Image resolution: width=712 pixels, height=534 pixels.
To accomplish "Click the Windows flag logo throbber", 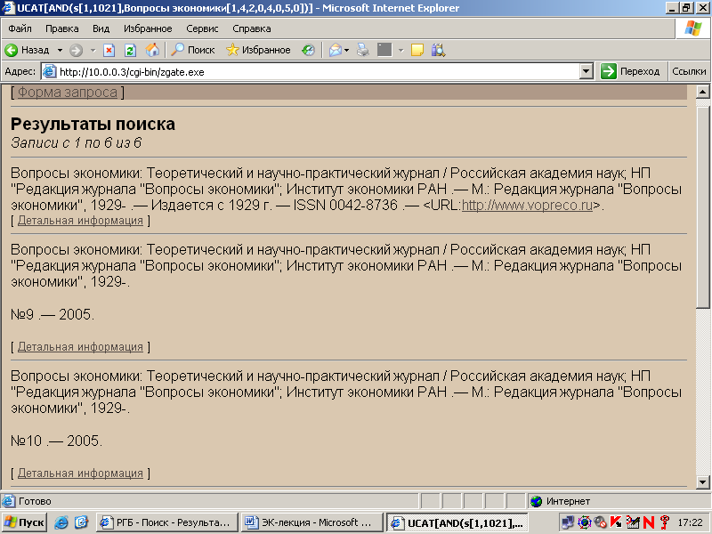I will pos(693,28).
